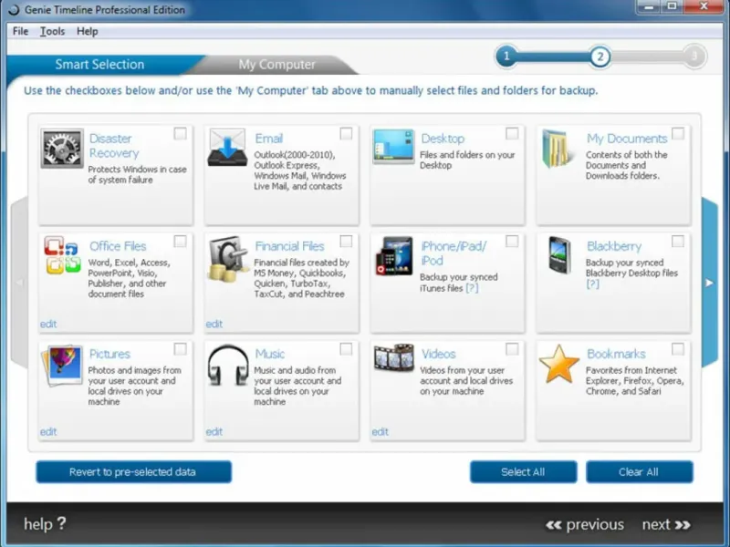
Task: Go to the previous step
Action: pos(585,525)
